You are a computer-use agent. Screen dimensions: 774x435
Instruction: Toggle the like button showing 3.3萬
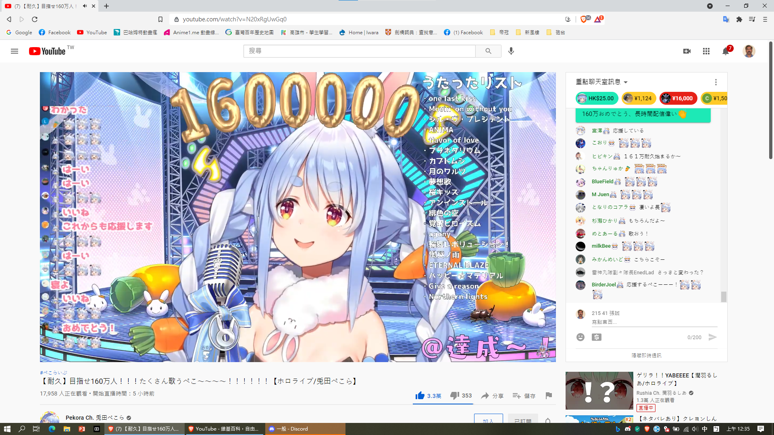point(428,396)
